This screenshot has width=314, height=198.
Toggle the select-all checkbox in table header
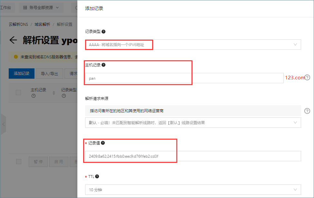pyautogui.click(x=18, y=93)
